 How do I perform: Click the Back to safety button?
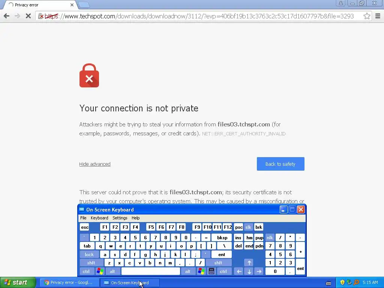280,164
